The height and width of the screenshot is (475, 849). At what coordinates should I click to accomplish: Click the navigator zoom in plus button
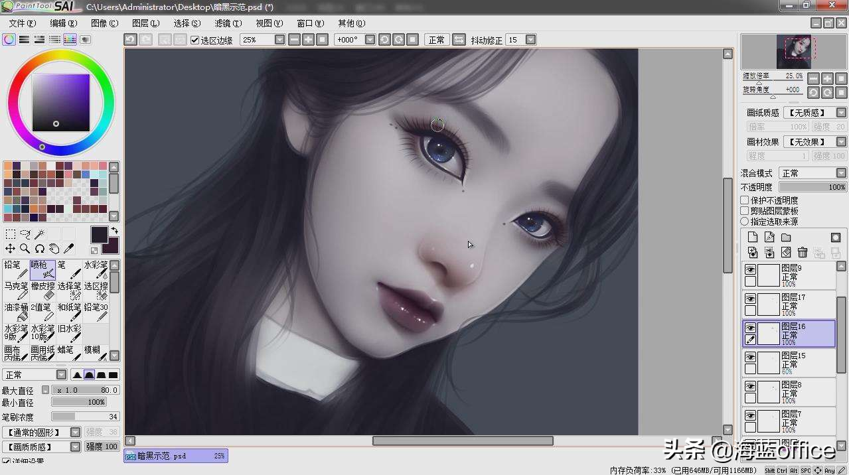pyautogui.click(x=827, y=78)
